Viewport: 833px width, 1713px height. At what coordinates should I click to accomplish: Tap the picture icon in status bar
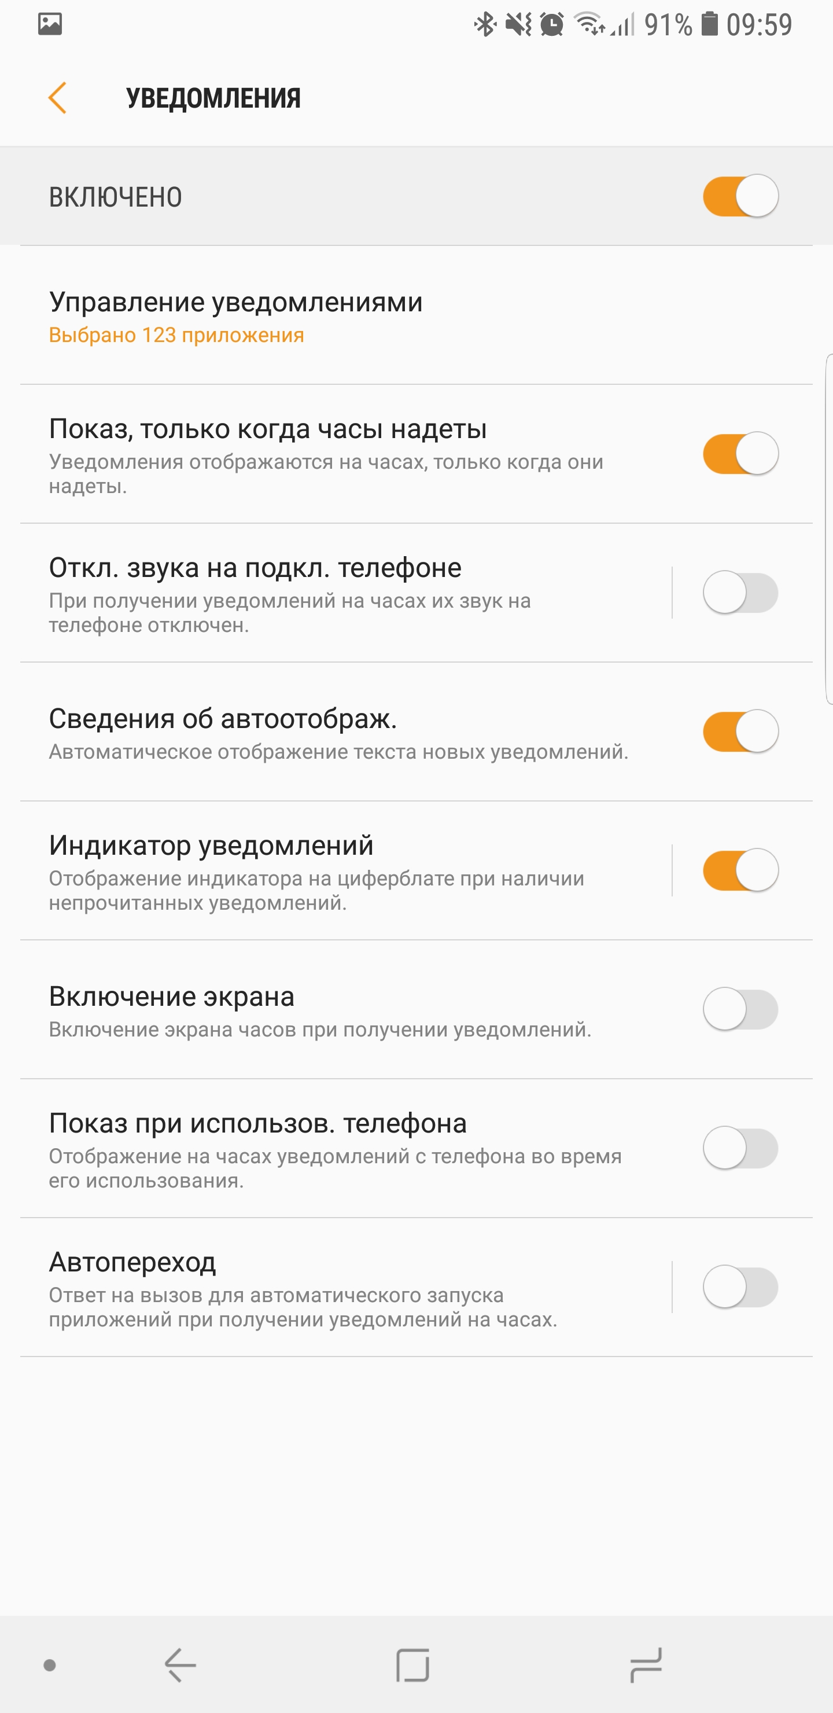pyautogui.click(x=50, y=25)
